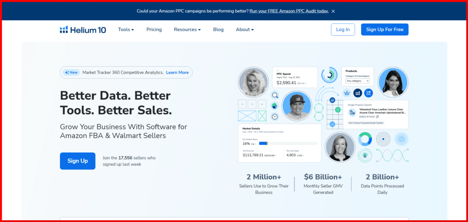Open the free Amazon PPC Audit link
Screen dimensions: 468x222
289,11
